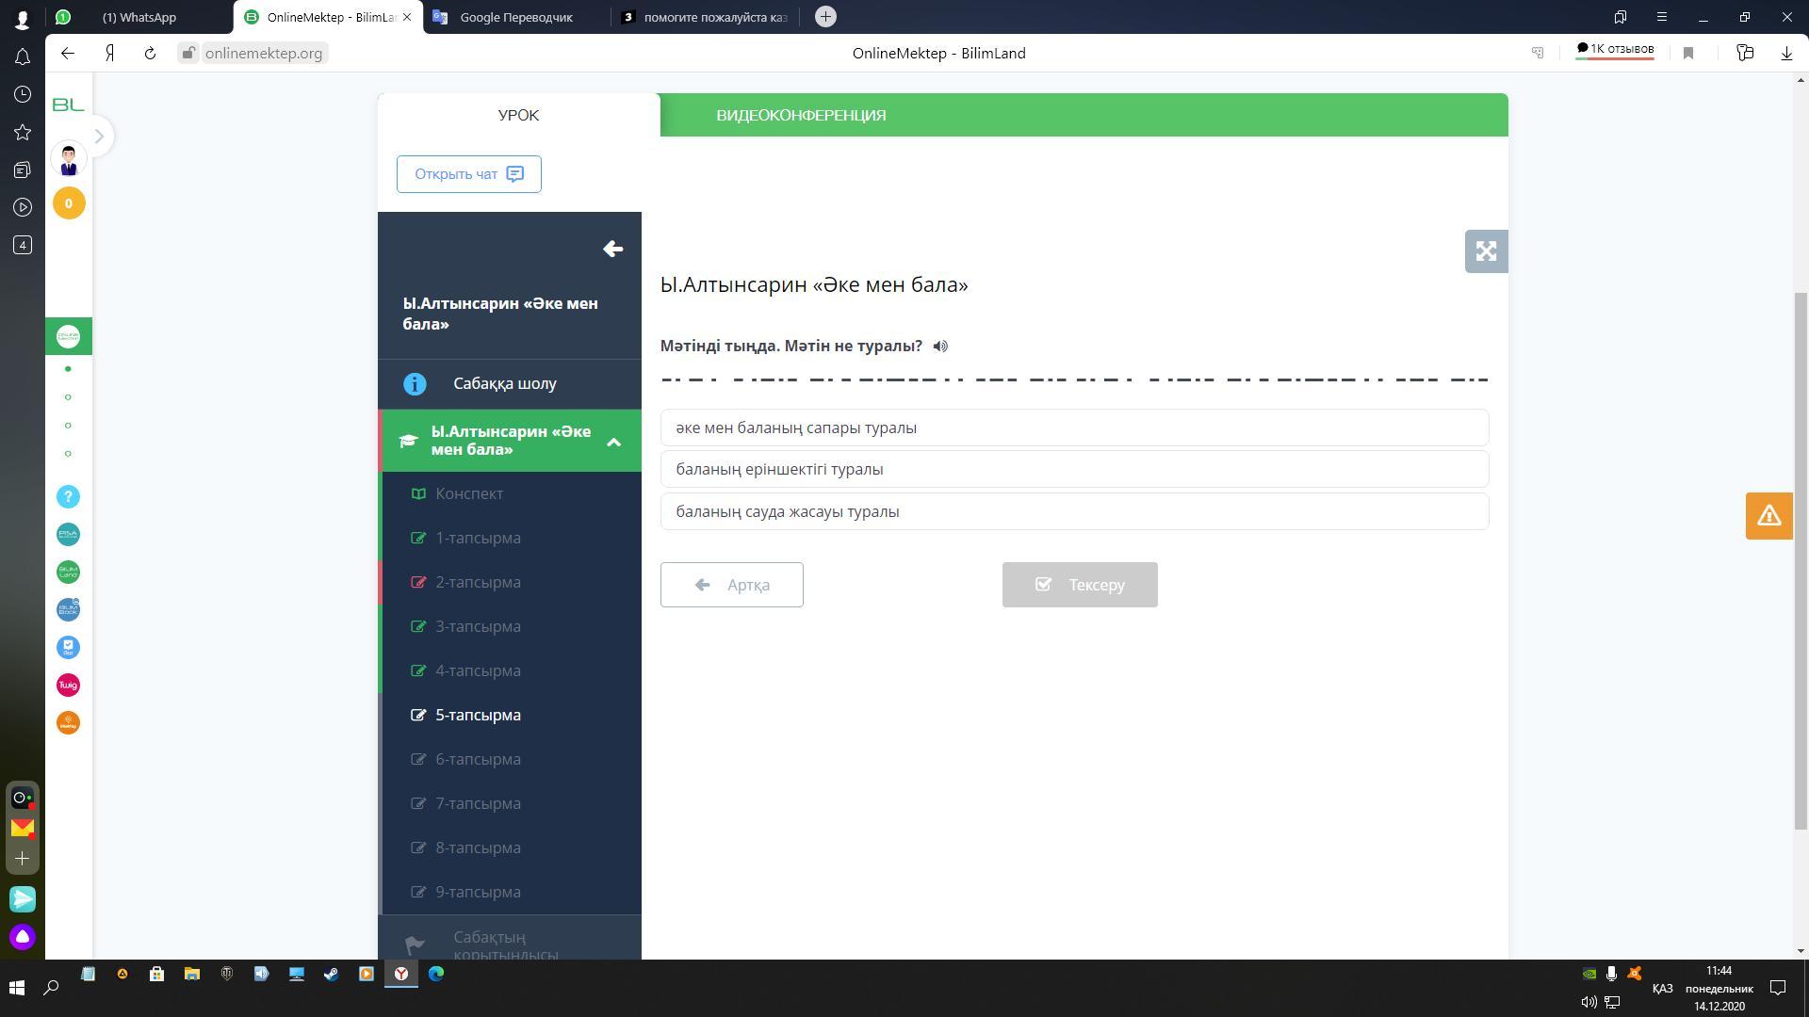The width and height of the screenshot is (1809, 1017).
Task: Click the 'Открыть чат' button
Action: 468,174
